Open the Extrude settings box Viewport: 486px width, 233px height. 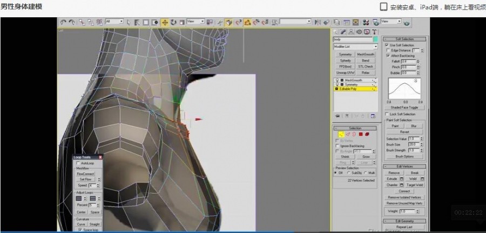click(401, 179)
